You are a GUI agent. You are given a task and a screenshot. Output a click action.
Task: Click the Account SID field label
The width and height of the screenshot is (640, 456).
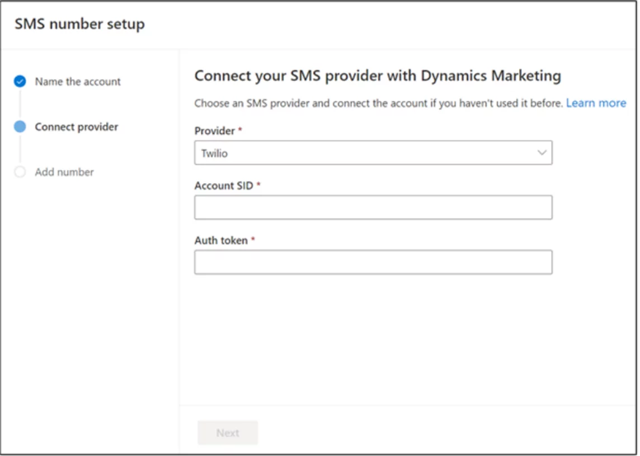[224, 186]
